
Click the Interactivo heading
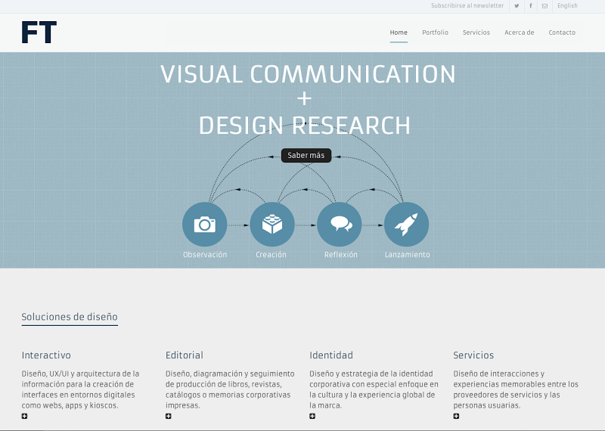tap(46, 355)
